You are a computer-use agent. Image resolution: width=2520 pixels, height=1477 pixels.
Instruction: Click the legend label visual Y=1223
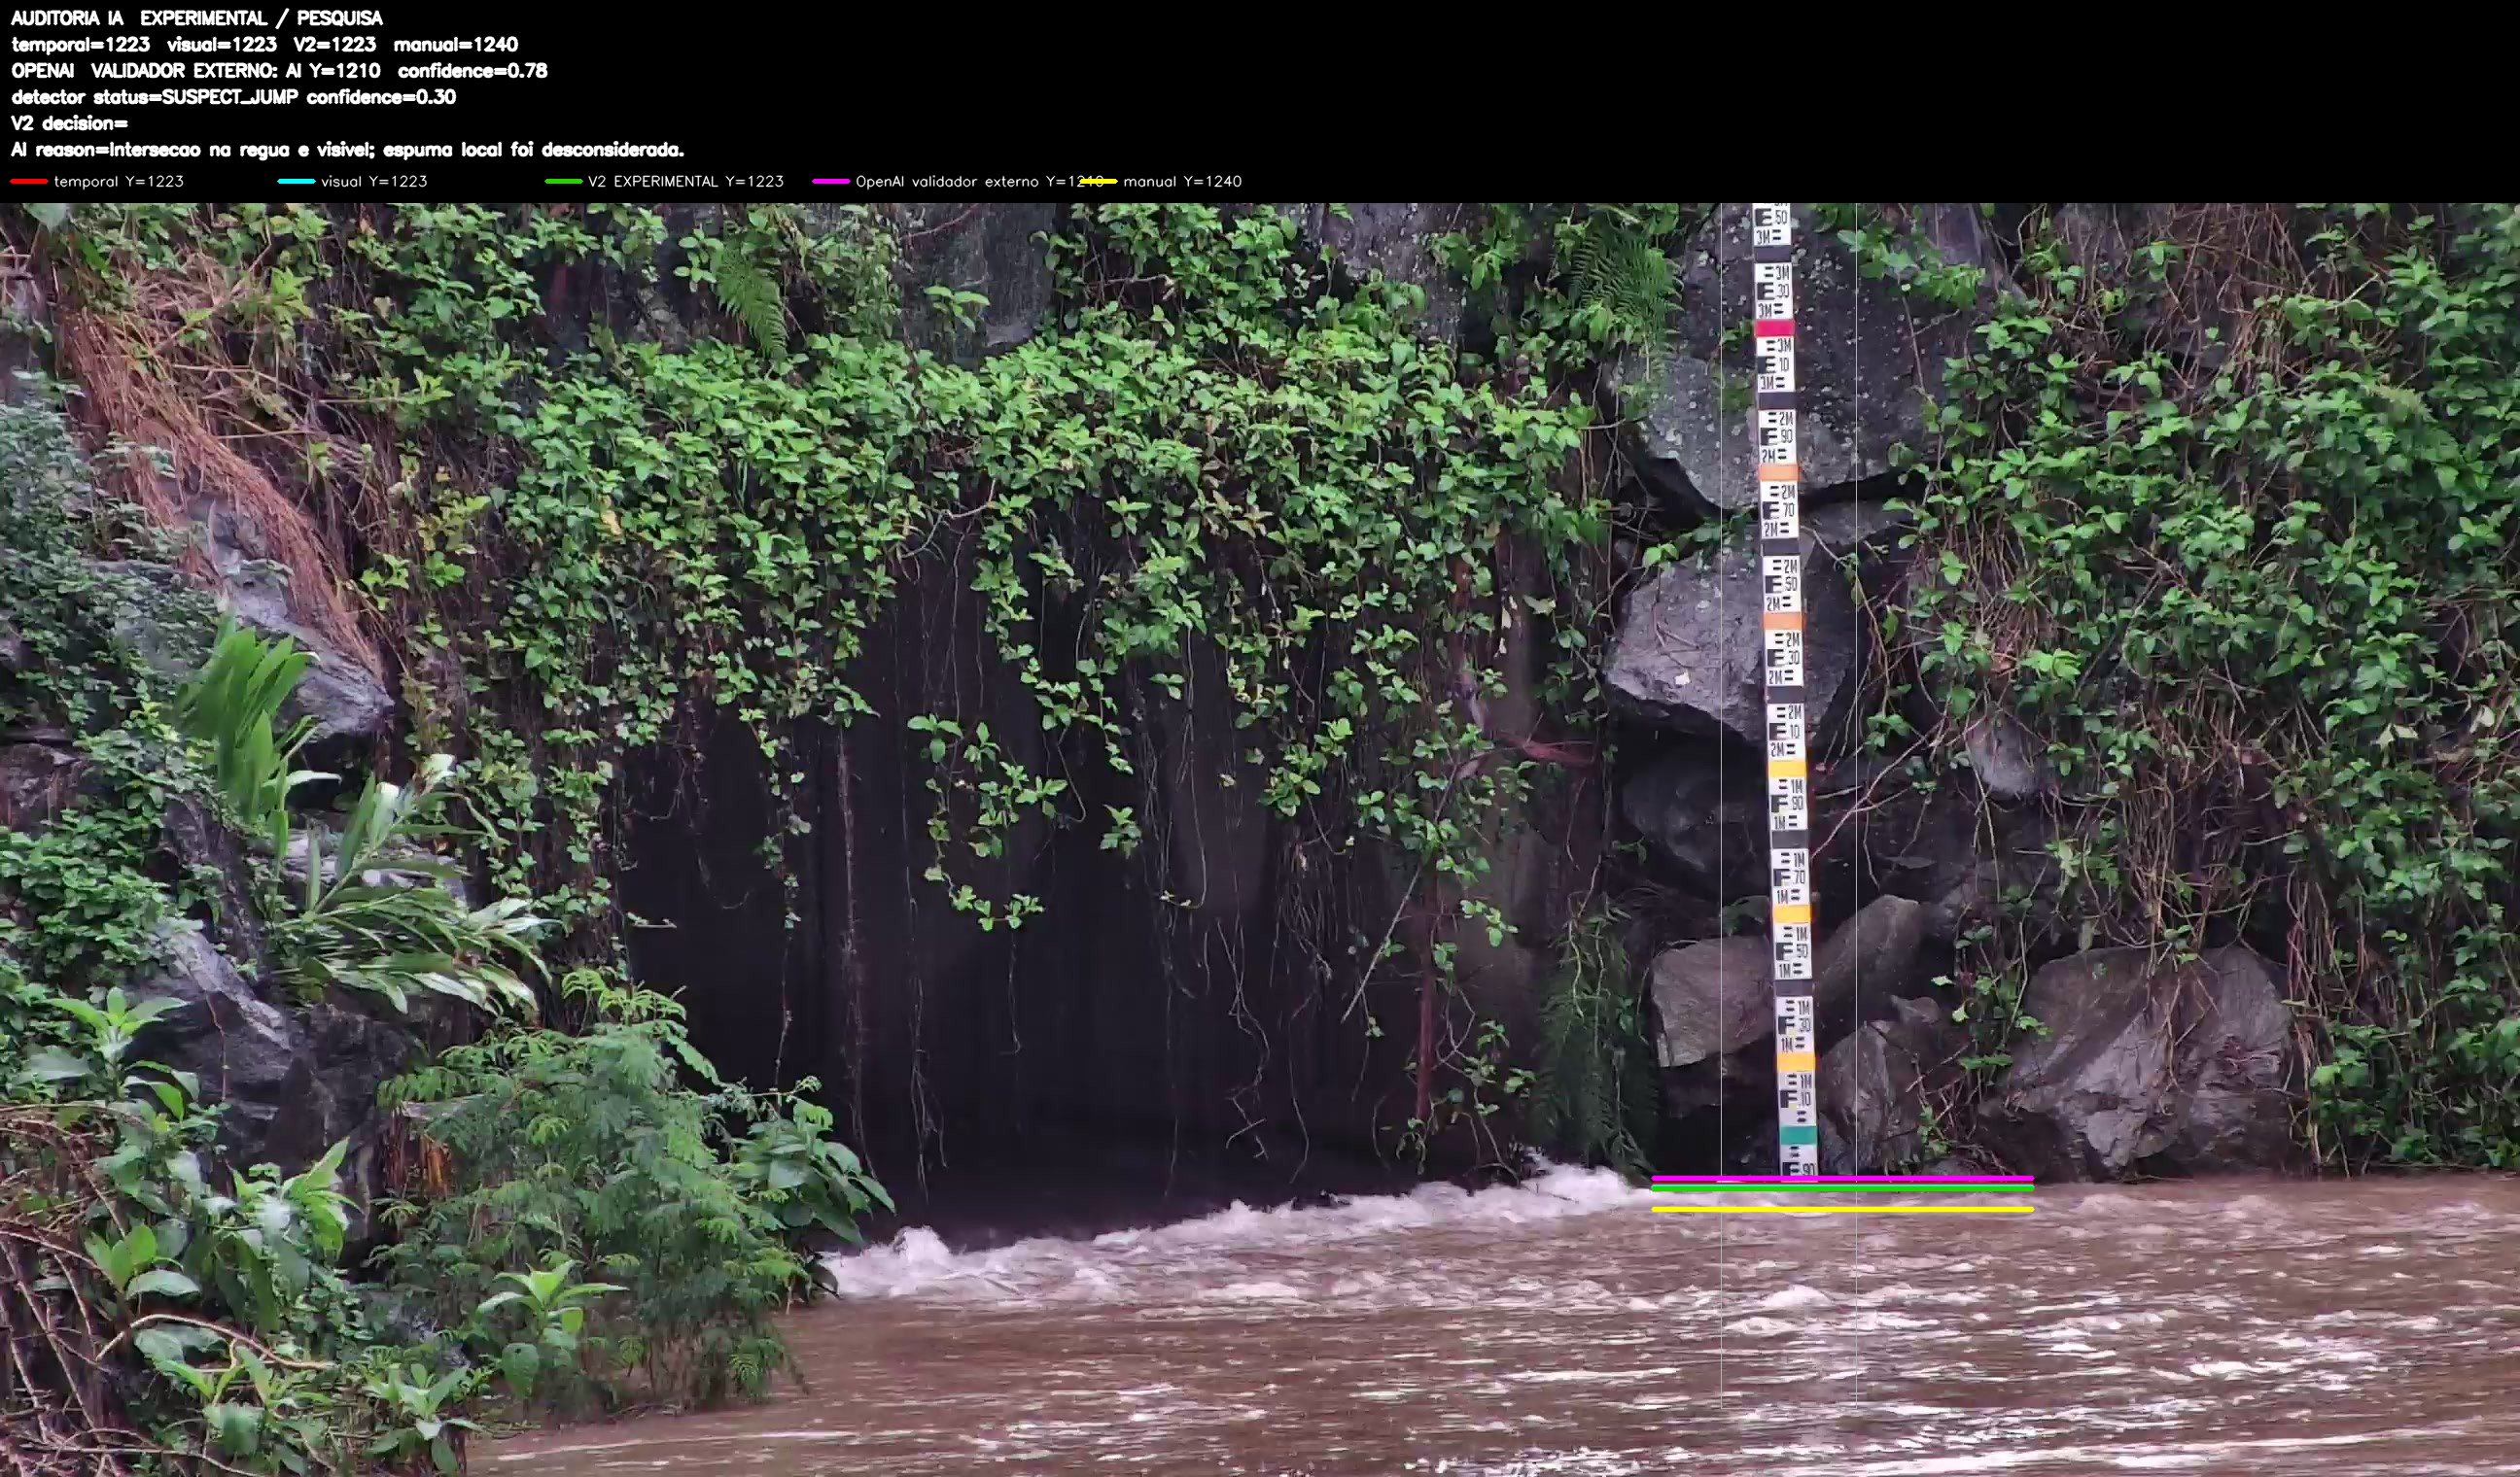pyautogui.click(x=374, y=181)
